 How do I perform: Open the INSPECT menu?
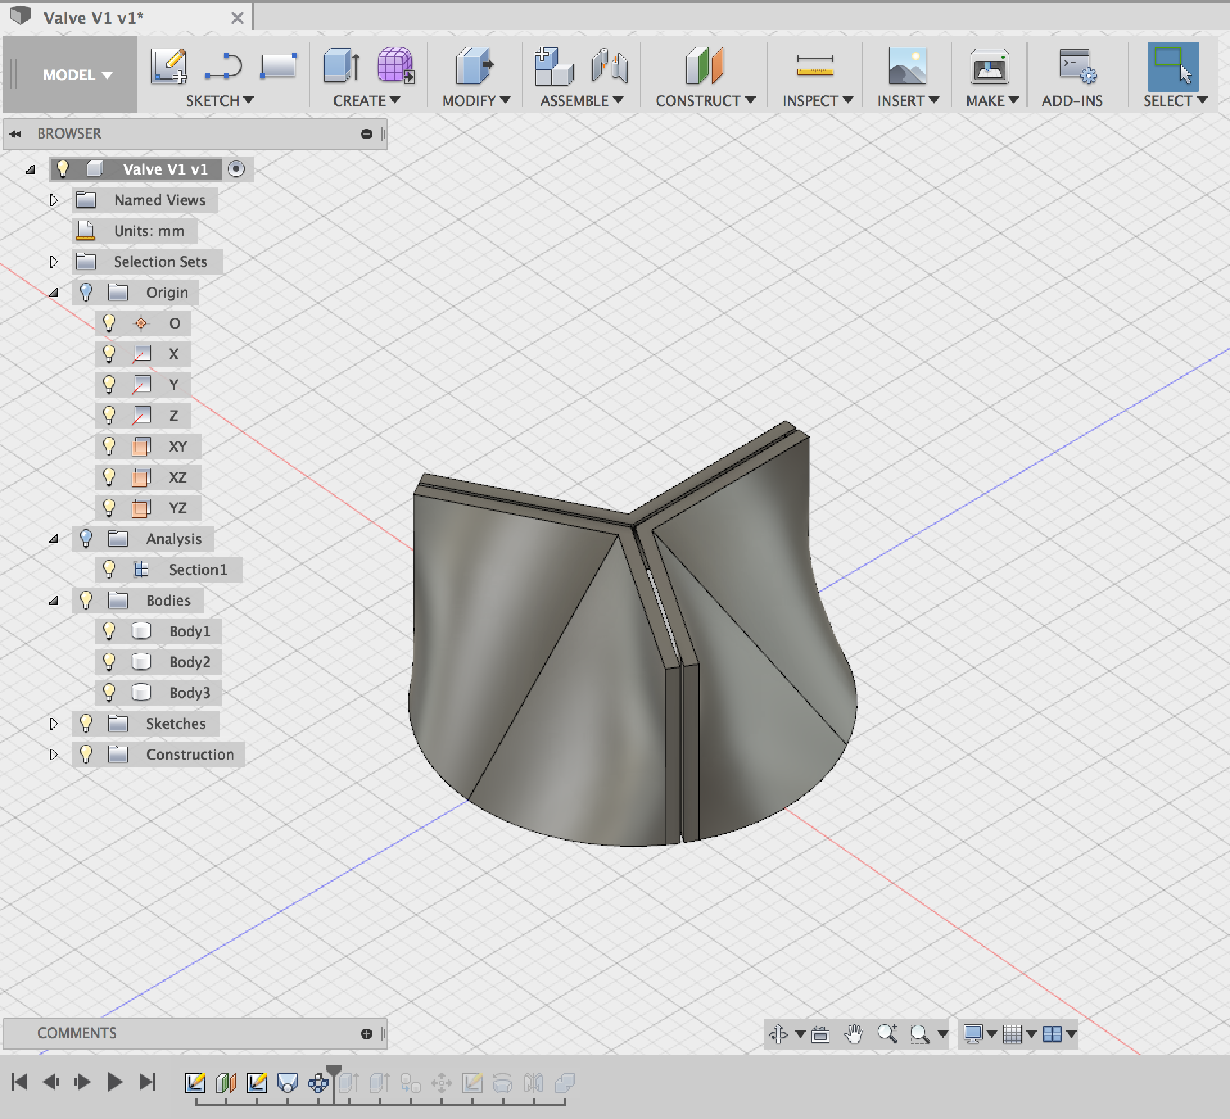[x=817, y=101]
